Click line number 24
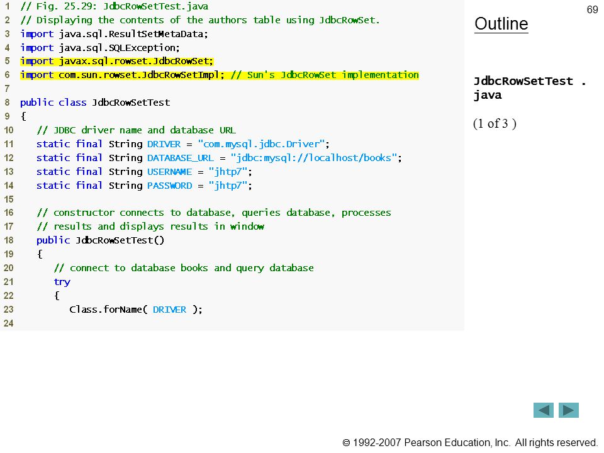This screenshot has width=604, height=453. coord(8,323)
